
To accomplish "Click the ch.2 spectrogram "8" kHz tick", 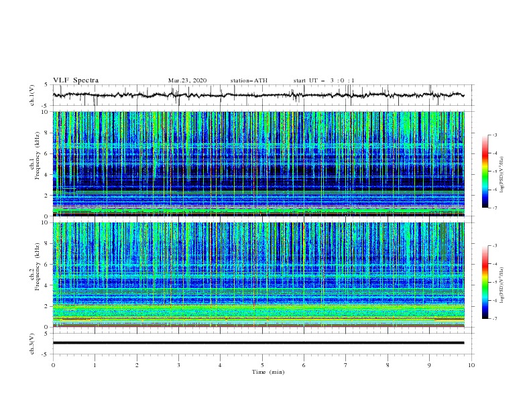I will click(x=46, y=243).
